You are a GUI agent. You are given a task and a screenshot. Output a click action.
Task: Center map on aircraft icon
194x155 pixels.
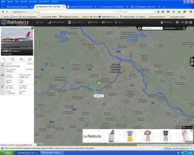tap(13, 59)
